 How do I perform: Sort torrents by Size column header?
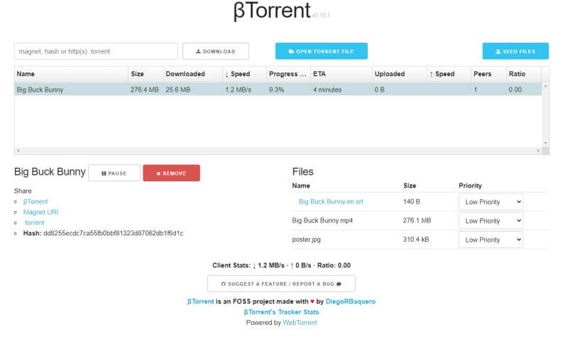point(146,74)
